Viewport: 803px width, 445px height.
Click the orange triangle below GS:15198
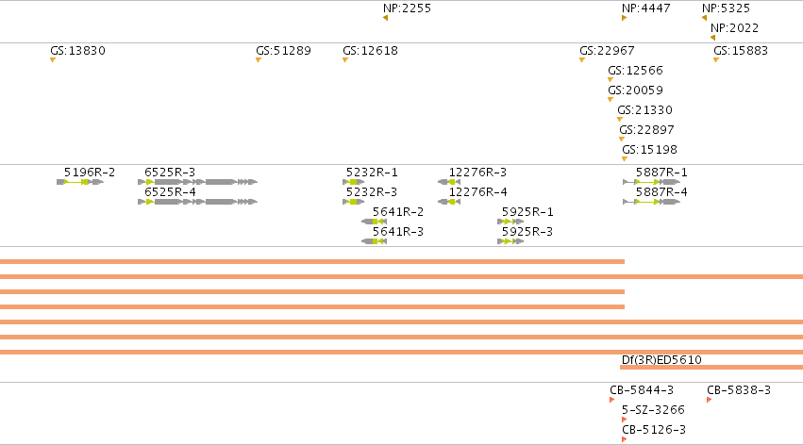625,159
